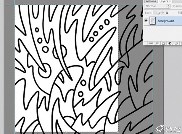Click the top-left transform handle on canvas
The image size is (182, 134).
[x=15, y=5]
